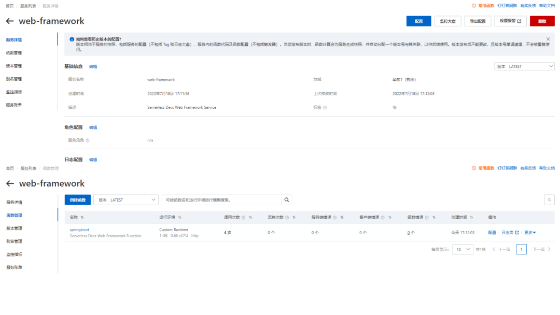
Task: Click the red 删除 button
Action: 542,21
